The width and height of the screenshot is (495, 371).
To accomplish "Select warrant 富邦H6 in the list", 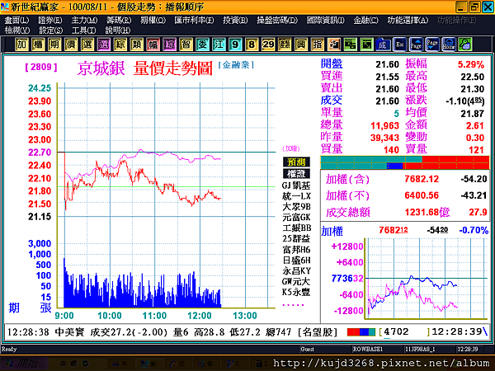I will point(296,250).
